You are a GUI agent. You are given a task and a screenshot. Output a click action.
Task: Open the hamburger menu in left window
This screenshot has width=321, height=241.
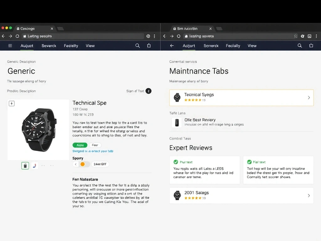[10, 46]
